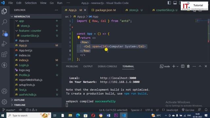The width and height of the screenshot is (210, 118).
Task: Change LF end of line sequence
Action: tap(157, 110)
